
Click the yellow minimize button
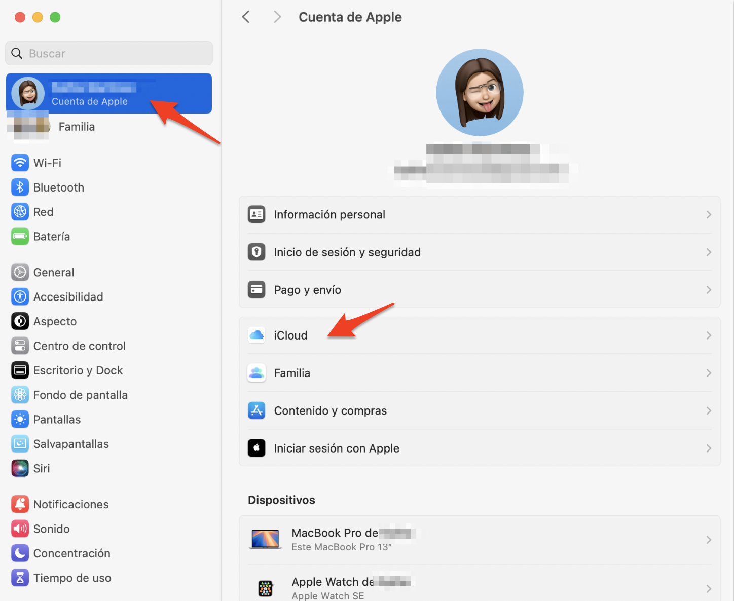click(x=38, y=17)
